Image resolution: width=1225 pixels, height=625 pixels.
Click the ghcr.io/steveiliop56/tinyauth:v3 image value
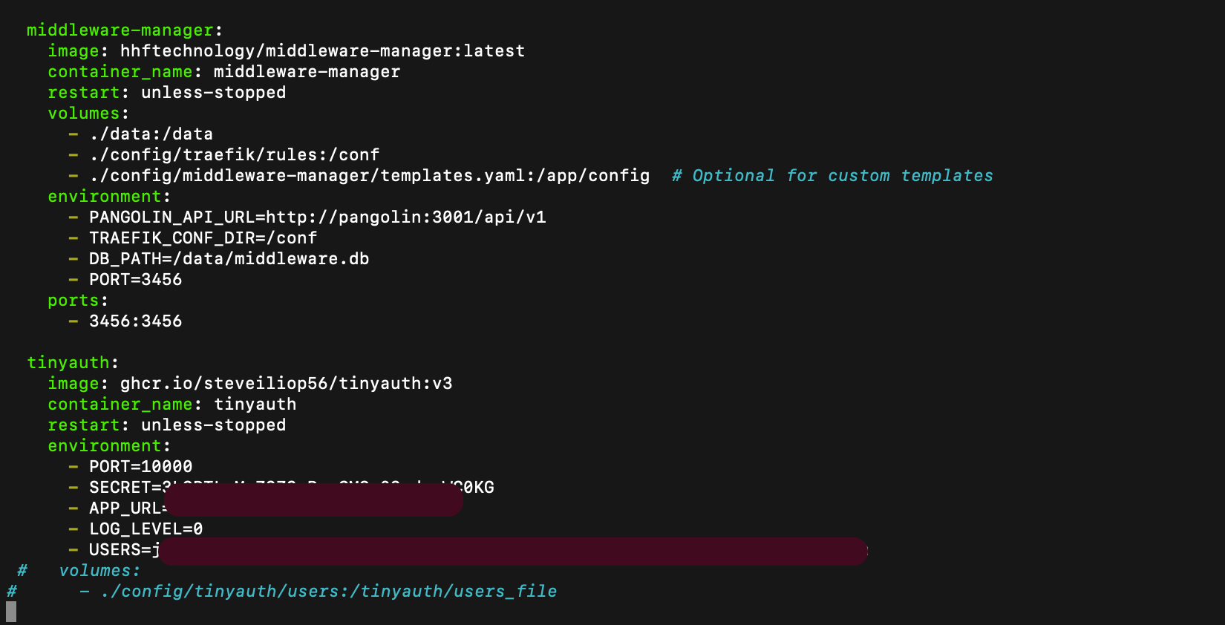point(286,384)
